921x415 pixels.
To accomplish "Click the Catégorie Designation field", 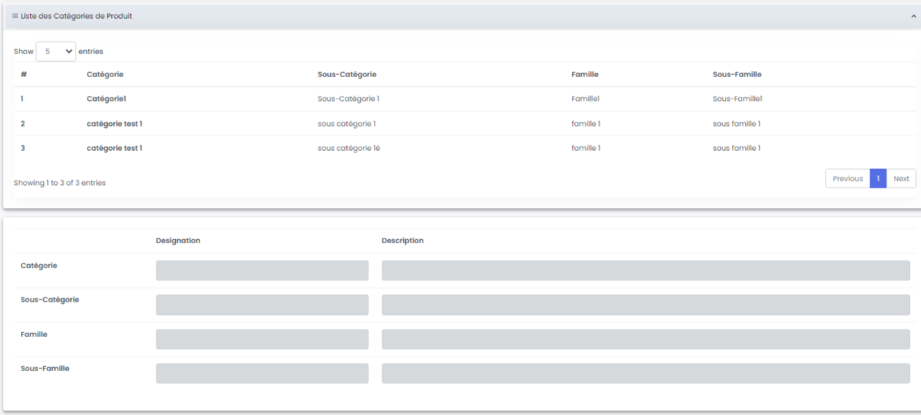I will tap(262, 270).
